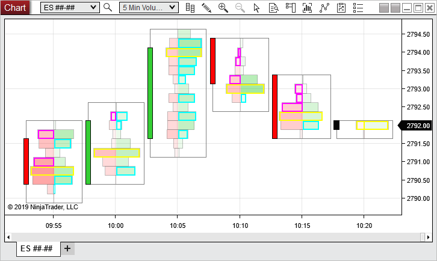Click the zoom in magnifier

(223, 8)
